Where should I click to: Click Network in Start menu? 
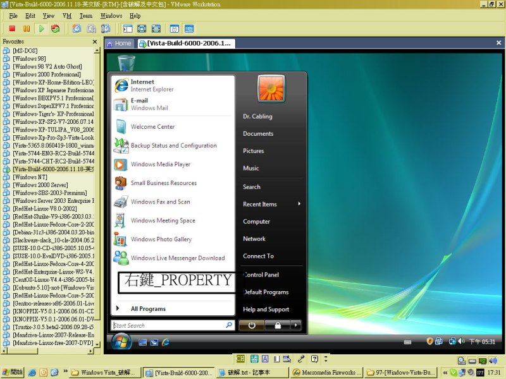[254, 239]
